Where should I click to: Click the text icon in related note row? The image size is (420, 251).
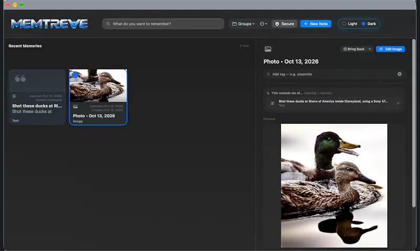tap(272, 103)
